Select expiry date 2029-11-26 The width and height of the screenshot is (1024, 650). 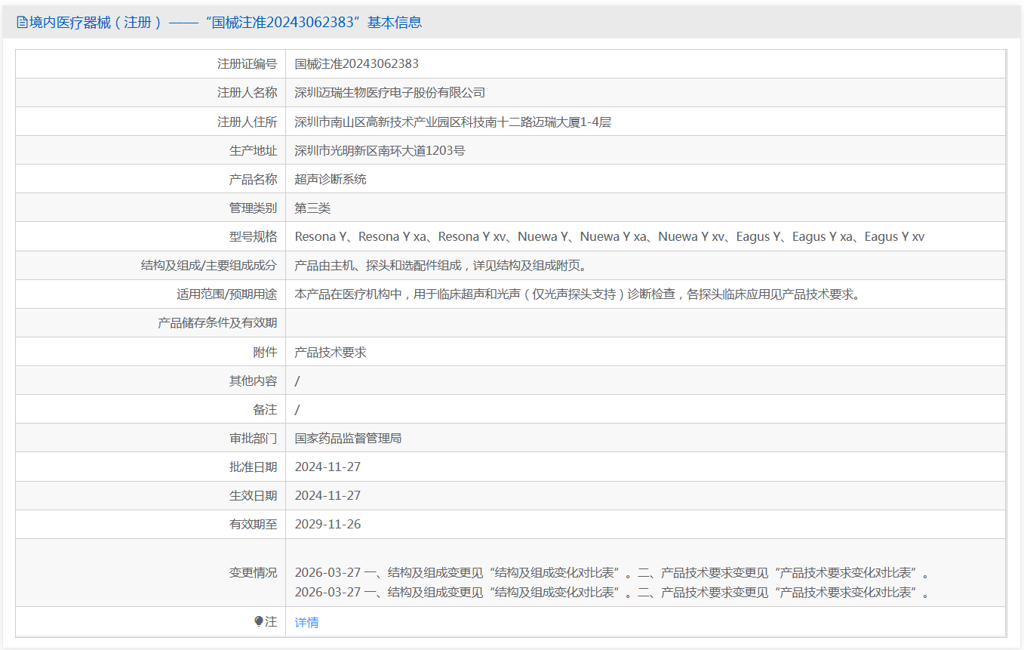click(x=327, y=524)
